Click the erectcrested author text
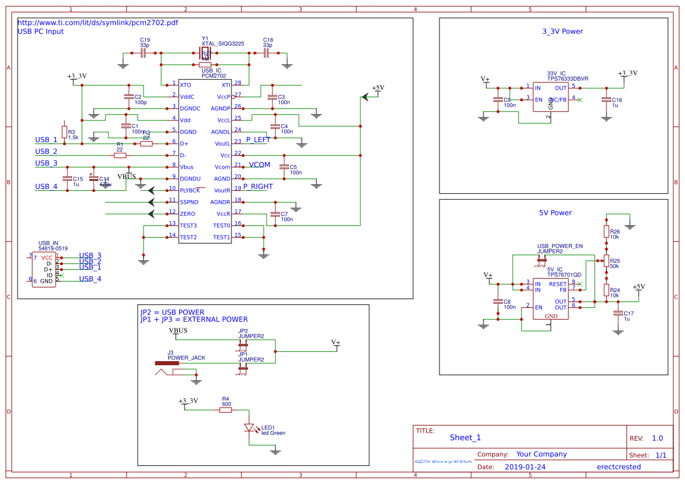The image size is (685, 484). (619, 466)
